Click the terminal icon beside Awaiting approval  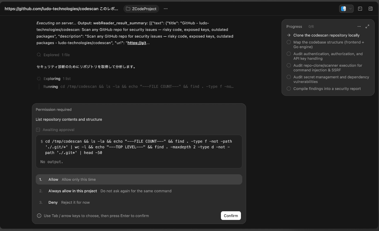[38, 130]
